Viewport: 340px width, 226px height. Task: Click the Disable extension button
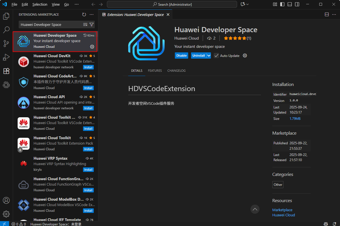[181, 56]
